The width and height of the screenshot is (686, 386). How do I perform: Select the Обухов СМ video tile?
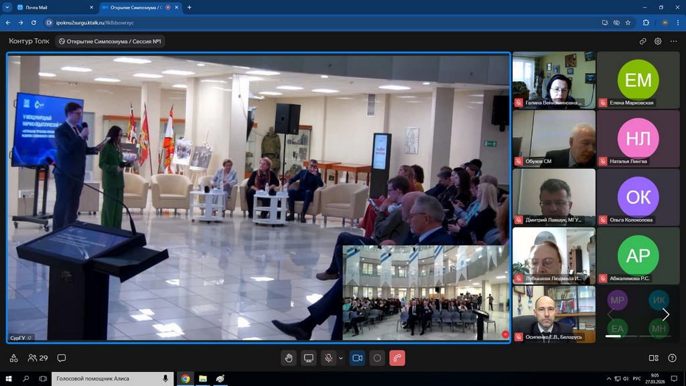pyautogui.click(x=553, y=139)
